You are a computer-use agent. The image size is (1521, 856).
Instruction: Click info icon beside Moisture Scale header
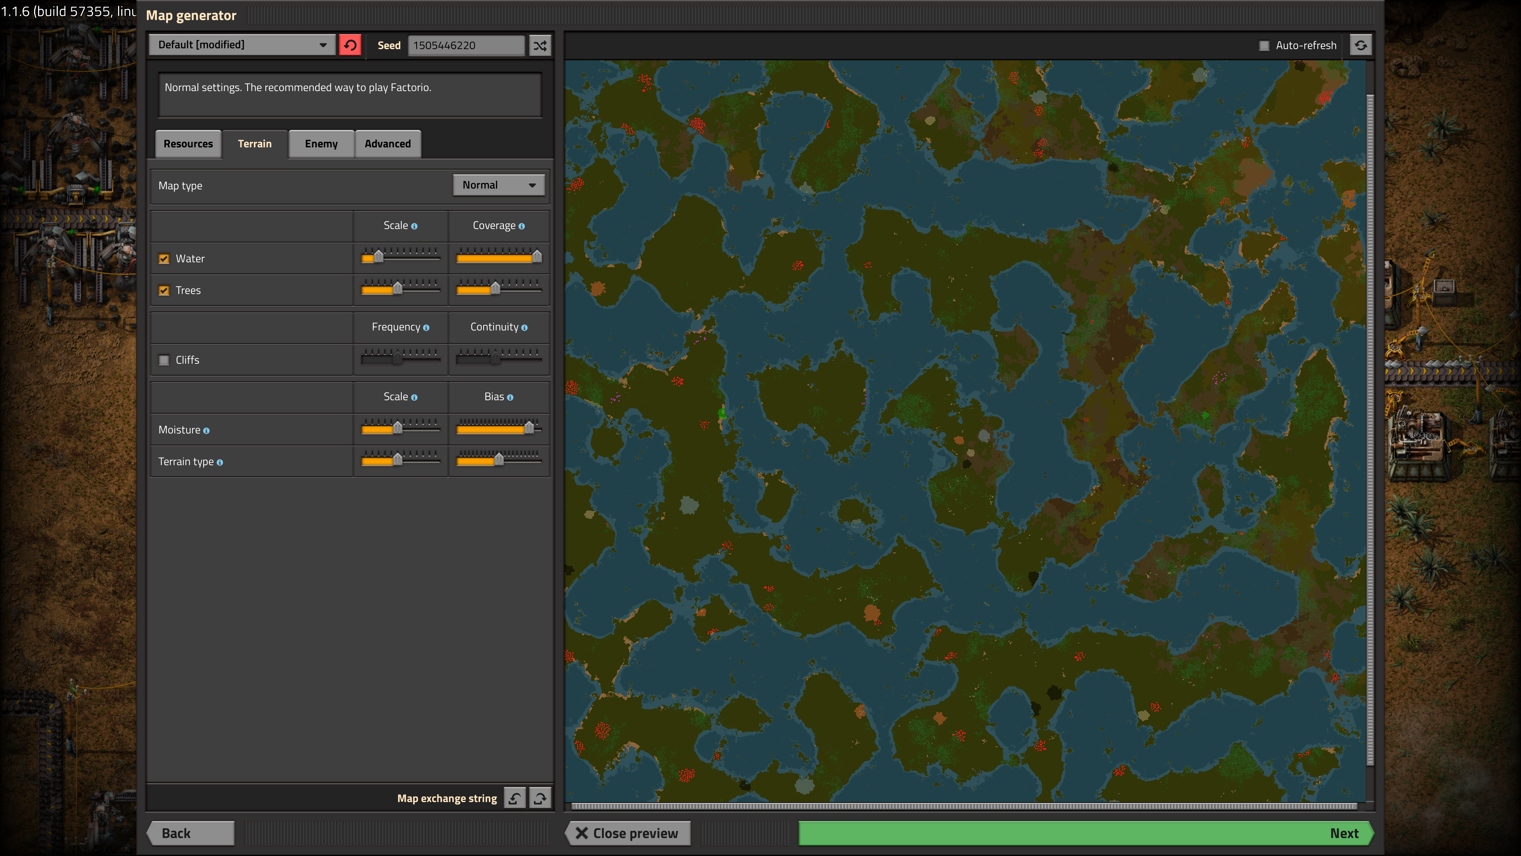coord(414,397)
